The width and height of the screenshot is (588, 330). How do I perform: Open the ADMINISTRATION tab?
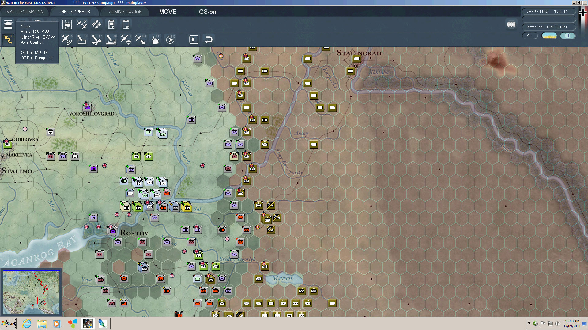[125, 12]
